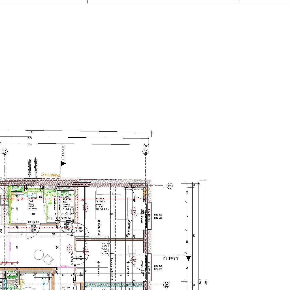Click grid axis bubble 15
The width and height of the screenshot is (290, 290).
point(4,152)
